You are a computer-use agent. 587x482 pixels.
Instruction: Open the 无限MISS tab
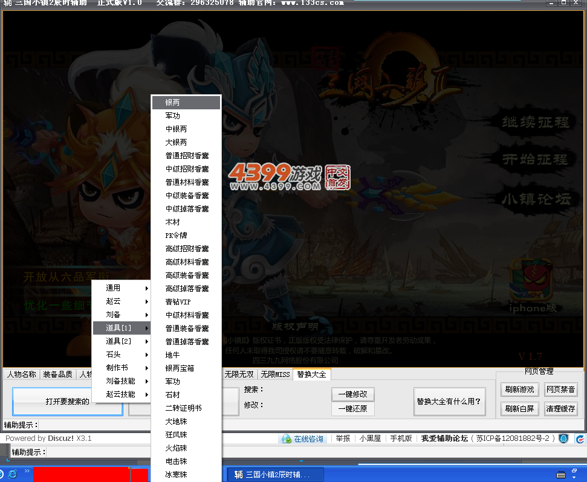coord(275,374)
